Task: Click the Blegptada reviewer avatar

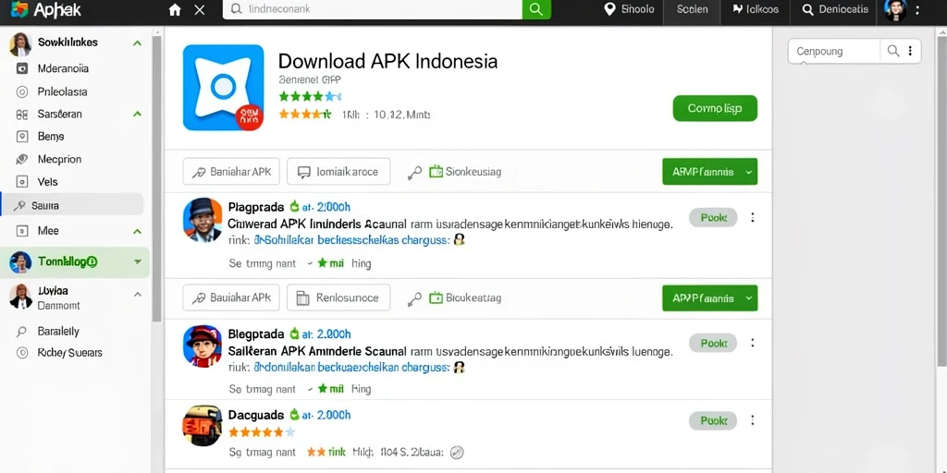Action: 203,346
